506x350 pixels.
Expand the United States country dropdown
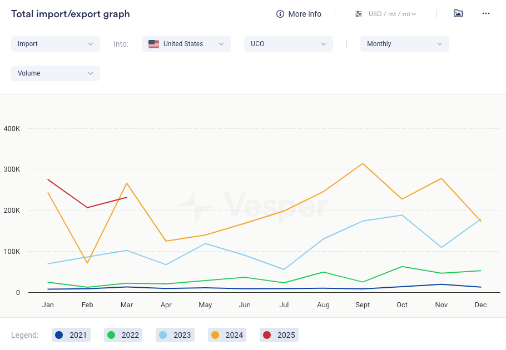point(186,44)
